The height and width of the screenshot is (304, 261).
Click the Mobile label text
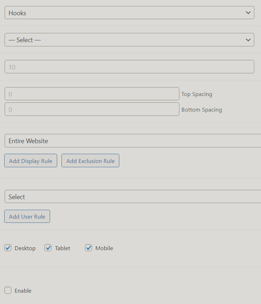point(104,248)
